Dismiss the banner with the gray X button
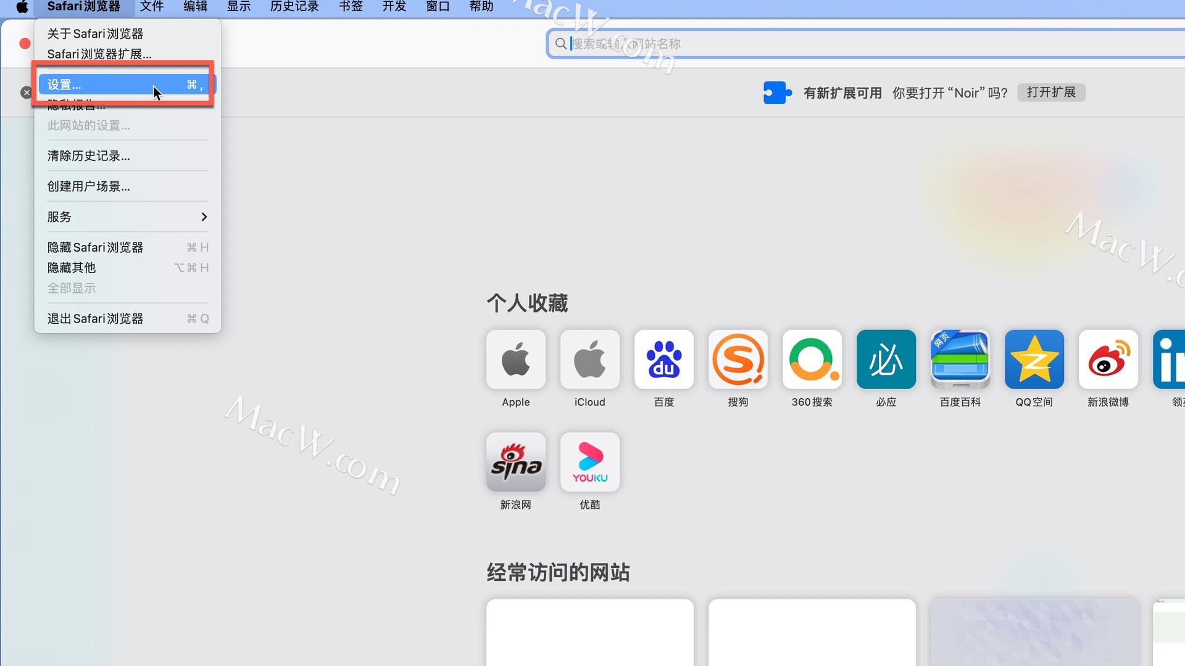The image size is (1185, 666). point(26,92)
